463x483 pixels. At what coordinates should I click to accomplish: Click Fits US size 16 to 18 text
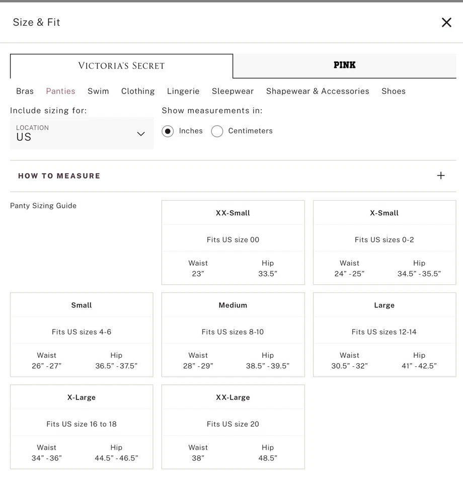[x=82, y=424]
